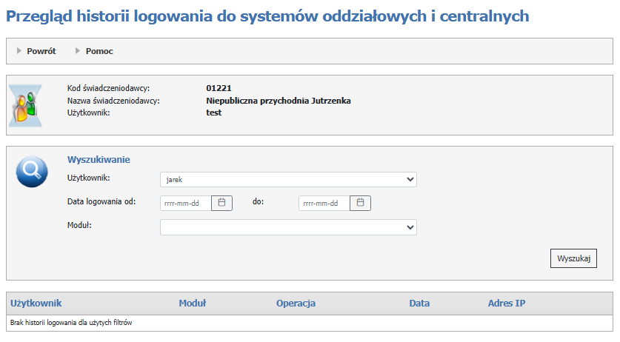Image resolution: width=620 pixels, height=342 pixels.
Task: Select the Moduł column header
Action: point(192,303)
